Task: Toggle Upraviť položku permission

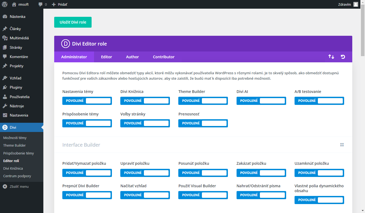Action: (145, 173)
